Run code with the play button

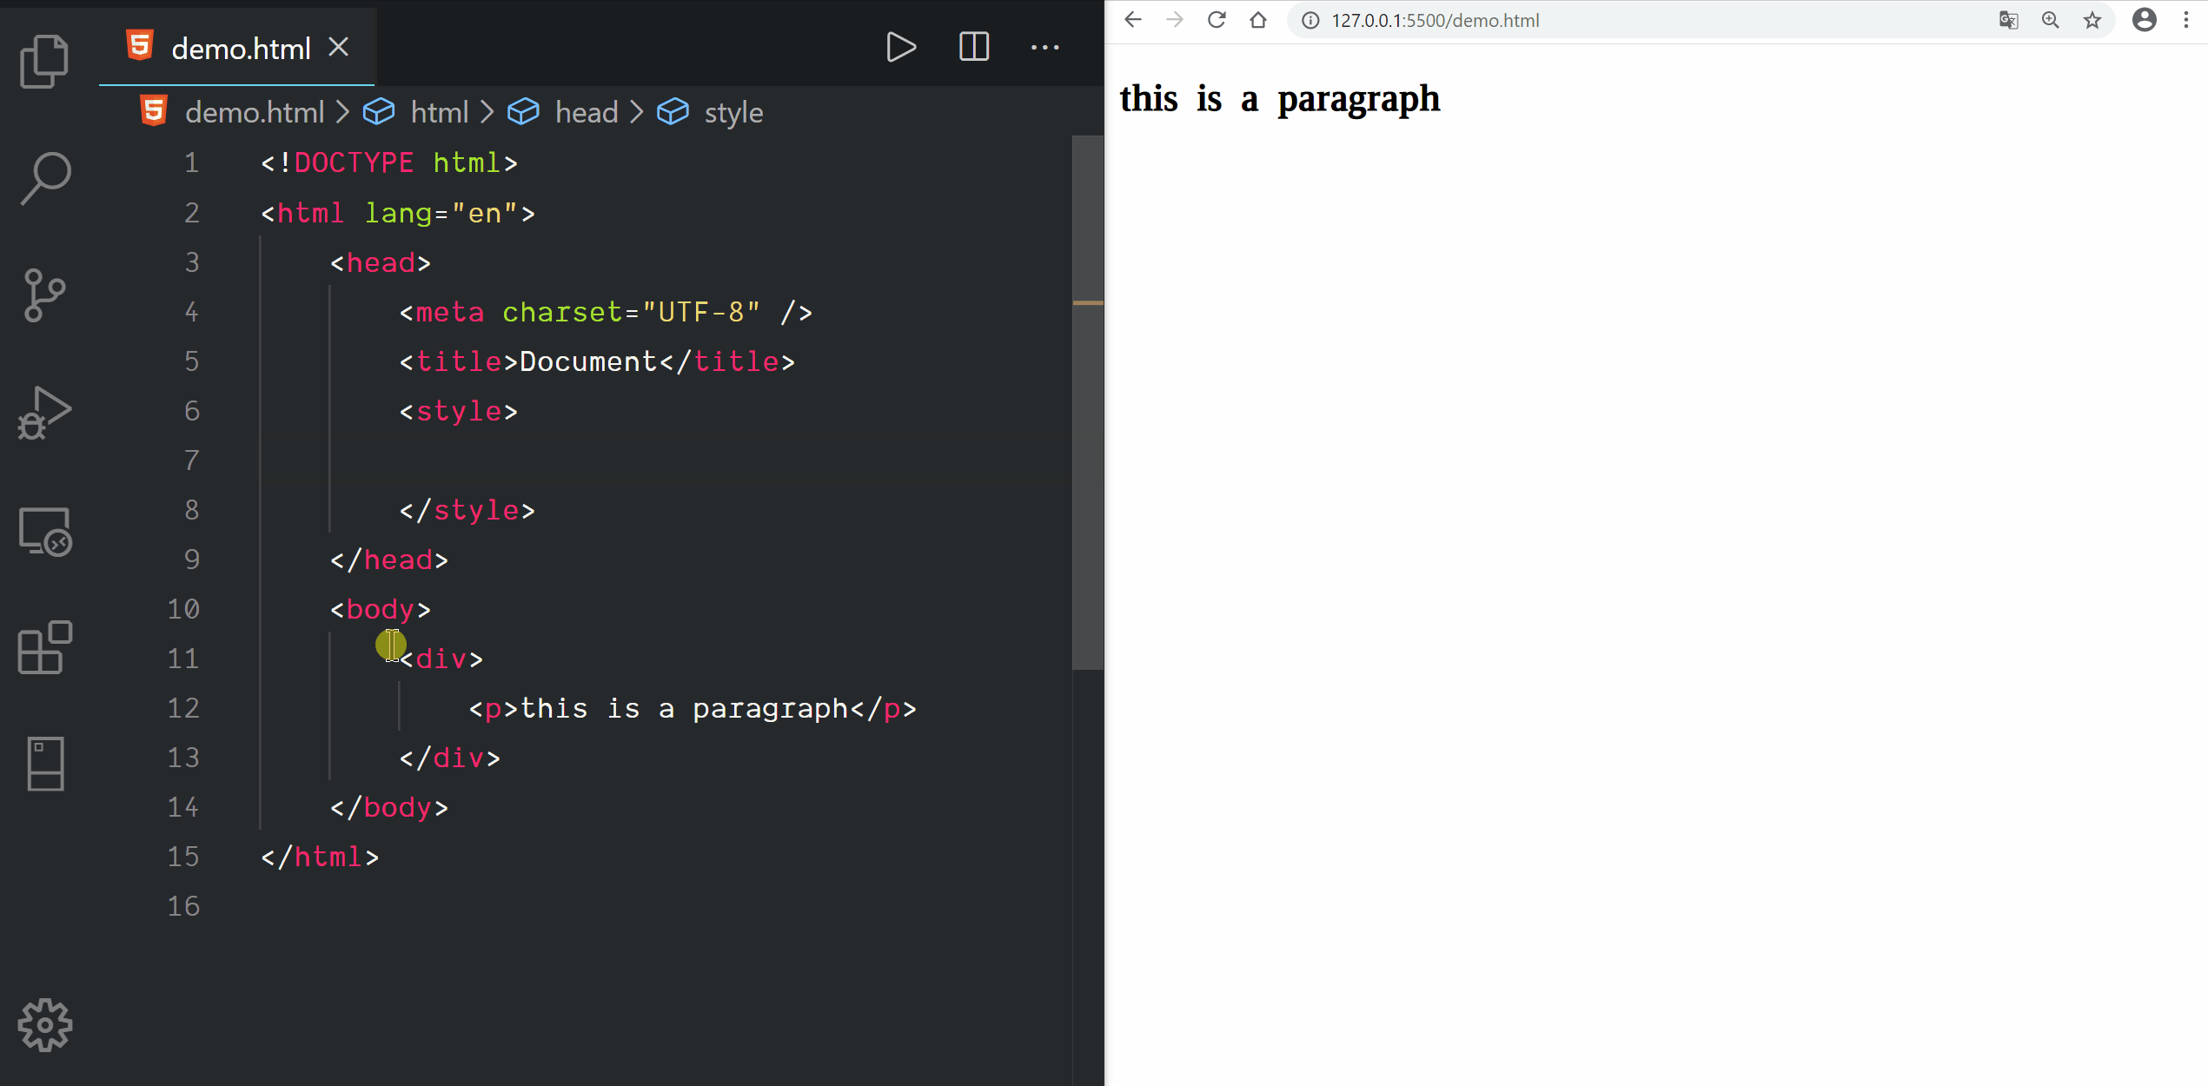900,47
